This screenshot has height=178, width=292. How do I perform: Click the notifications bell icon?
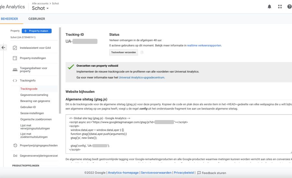[269, 6]
